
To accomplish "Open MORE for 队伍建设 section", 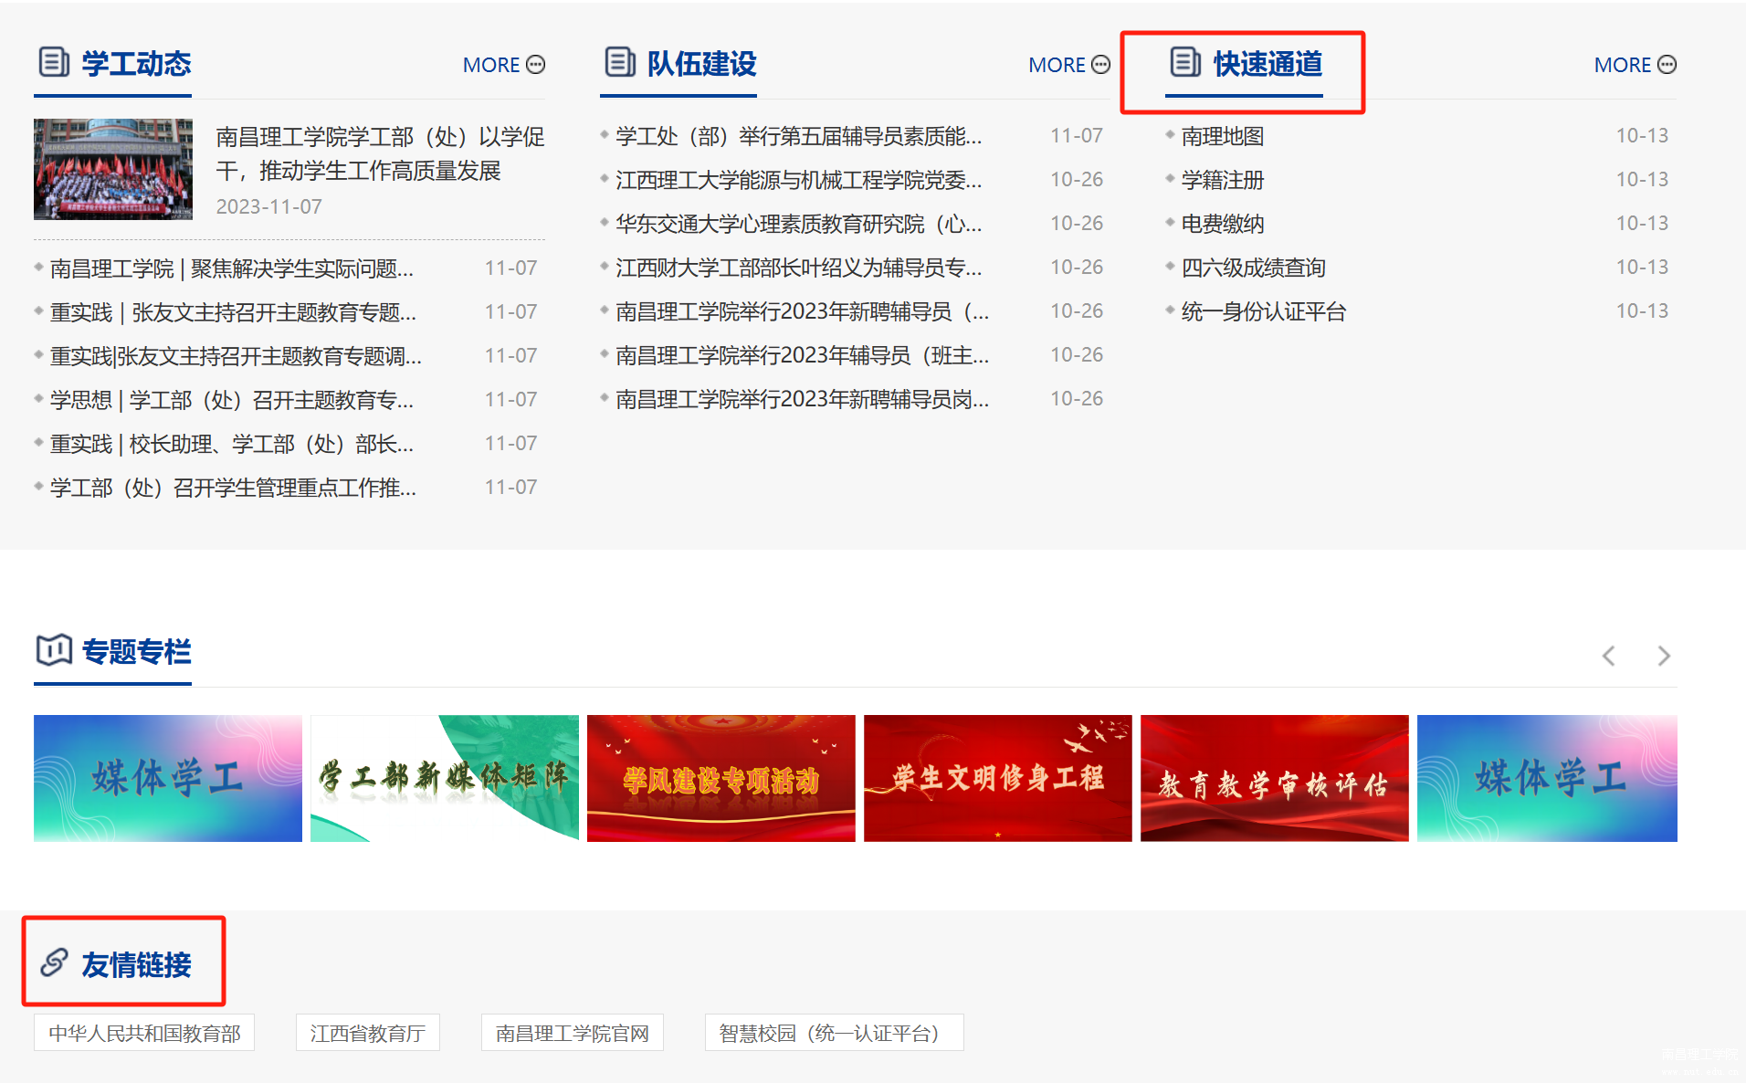I will pyautogui.click(x=1068, y=65).
